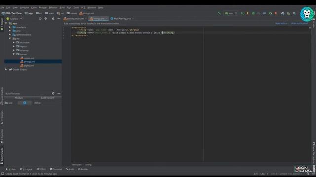The width and height of the screenshot is (316, 177).
Task: Click the Search Everywhere magnifier icon
Action: [294, 13]
